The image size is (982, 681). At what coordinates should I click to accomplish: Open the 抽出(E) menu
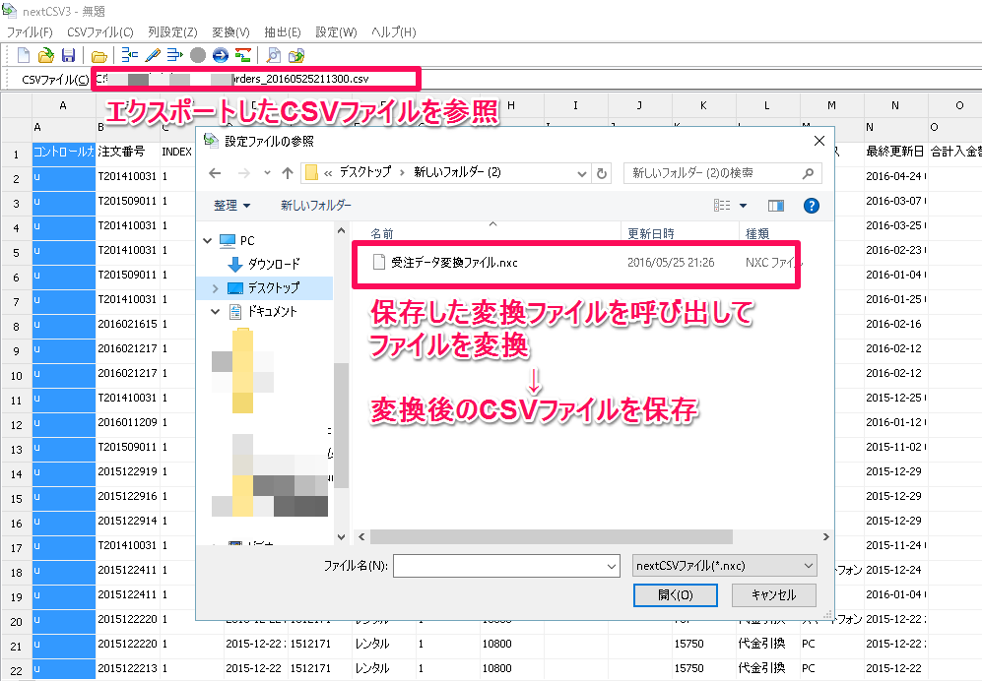tap(283, 32)
